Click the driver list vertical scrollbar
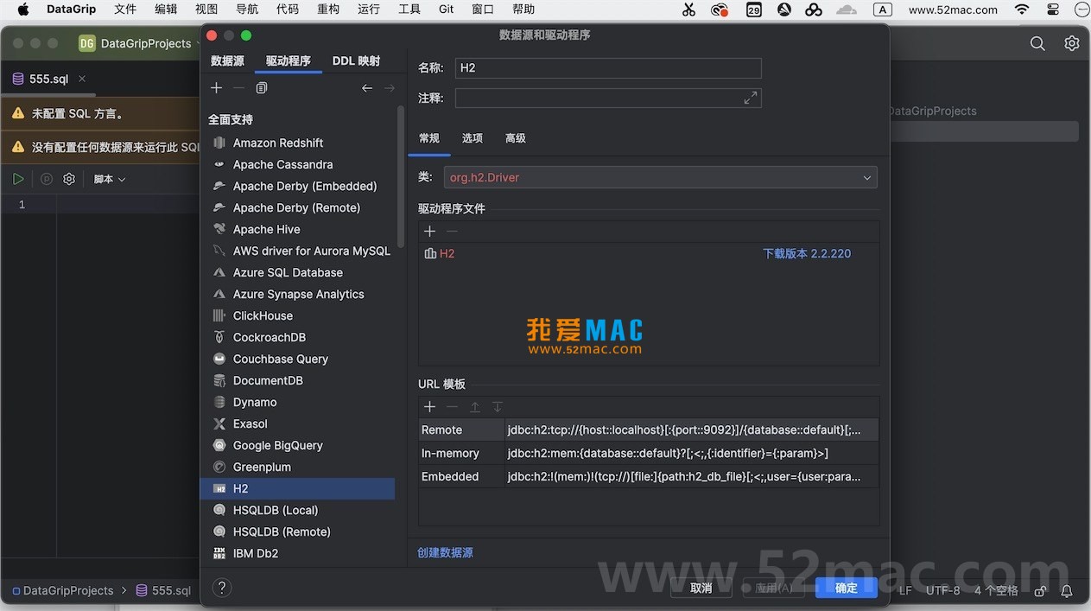The height and width of the screenshot is (611, 1091). [x=400, y=176]
